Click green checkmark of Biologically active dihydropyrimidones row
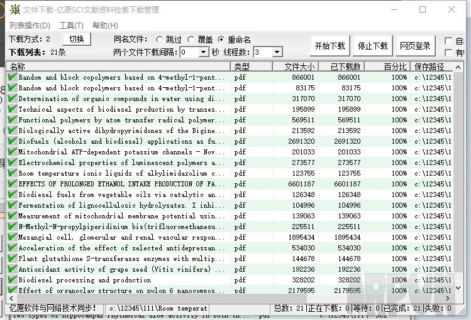The height and width of the screenshot is (320, 471). pos(13,130)
